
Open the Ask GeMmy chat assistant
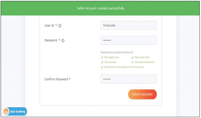[x=15, y=112]
